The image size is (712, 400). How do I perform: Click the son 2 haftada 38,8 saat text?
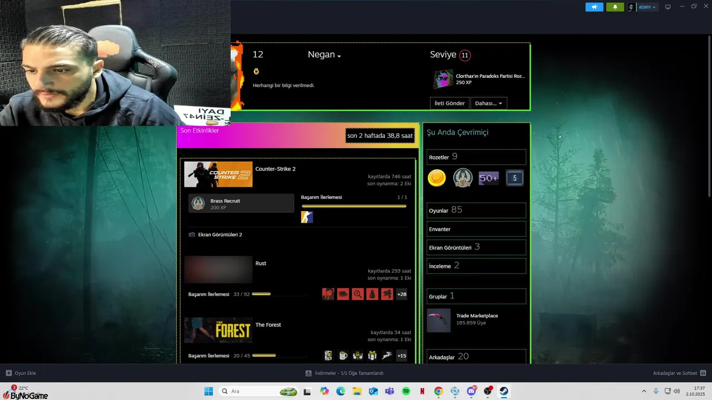point(380,136)
